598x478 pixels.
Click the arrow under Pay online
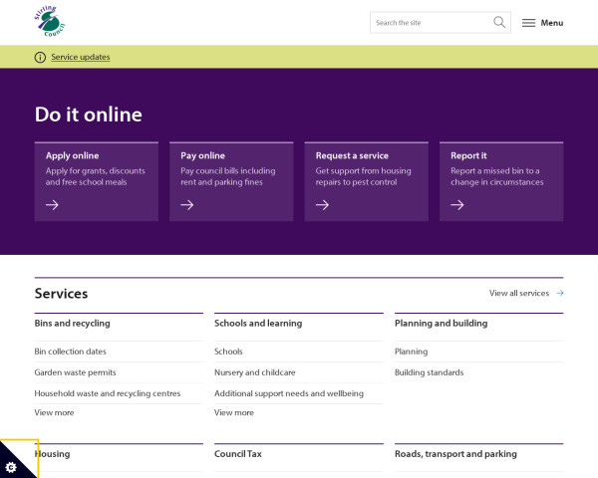click(x=187, y=205)
